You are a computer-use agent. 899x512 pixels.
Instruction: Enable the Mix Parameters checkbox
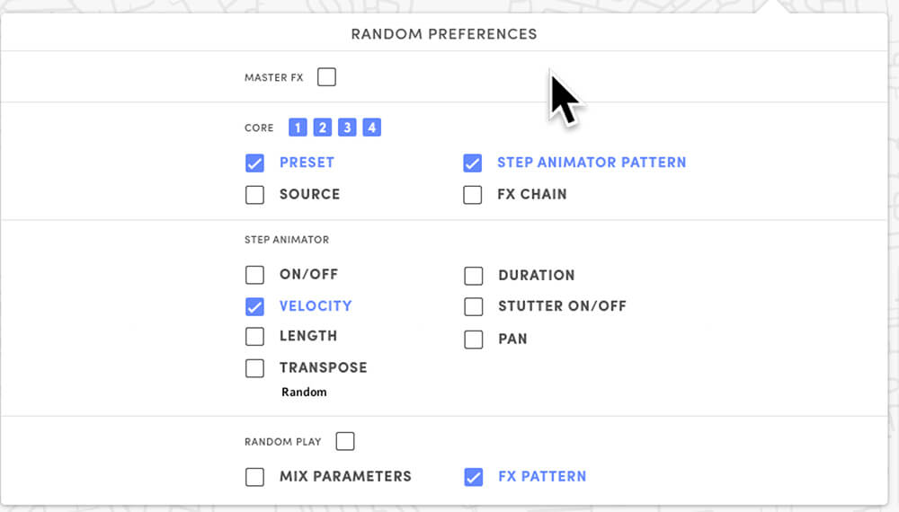[255, 477]
